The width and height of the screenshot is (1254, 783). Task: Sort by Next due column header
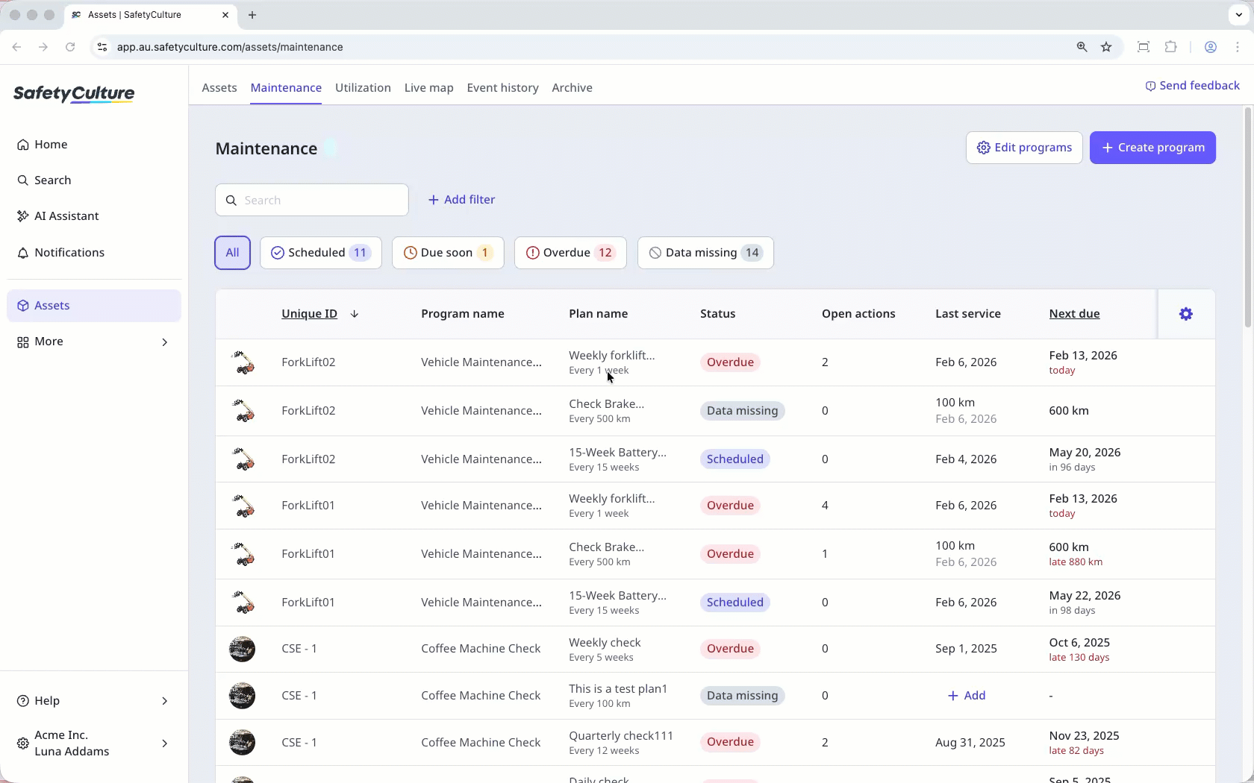pos(1074,314)
